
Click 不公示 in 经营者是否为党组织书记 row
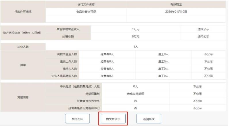198,108
